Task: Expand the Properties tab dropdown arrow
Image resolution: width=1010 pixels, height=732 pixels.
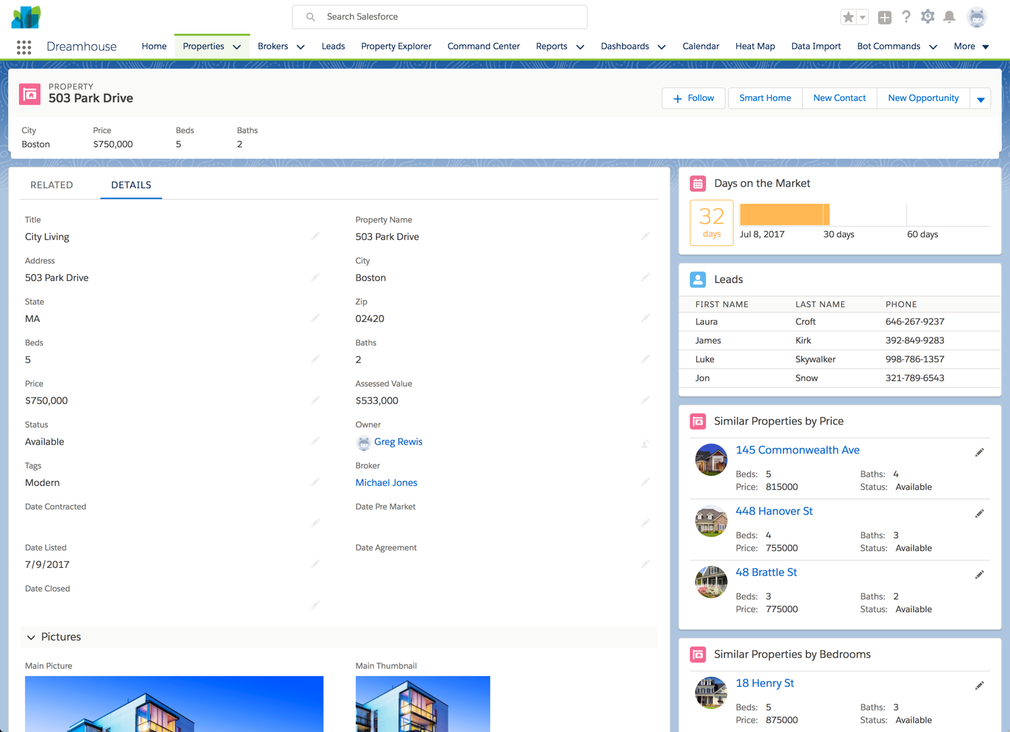Action: pyautogui.click(x=237, y=47)
